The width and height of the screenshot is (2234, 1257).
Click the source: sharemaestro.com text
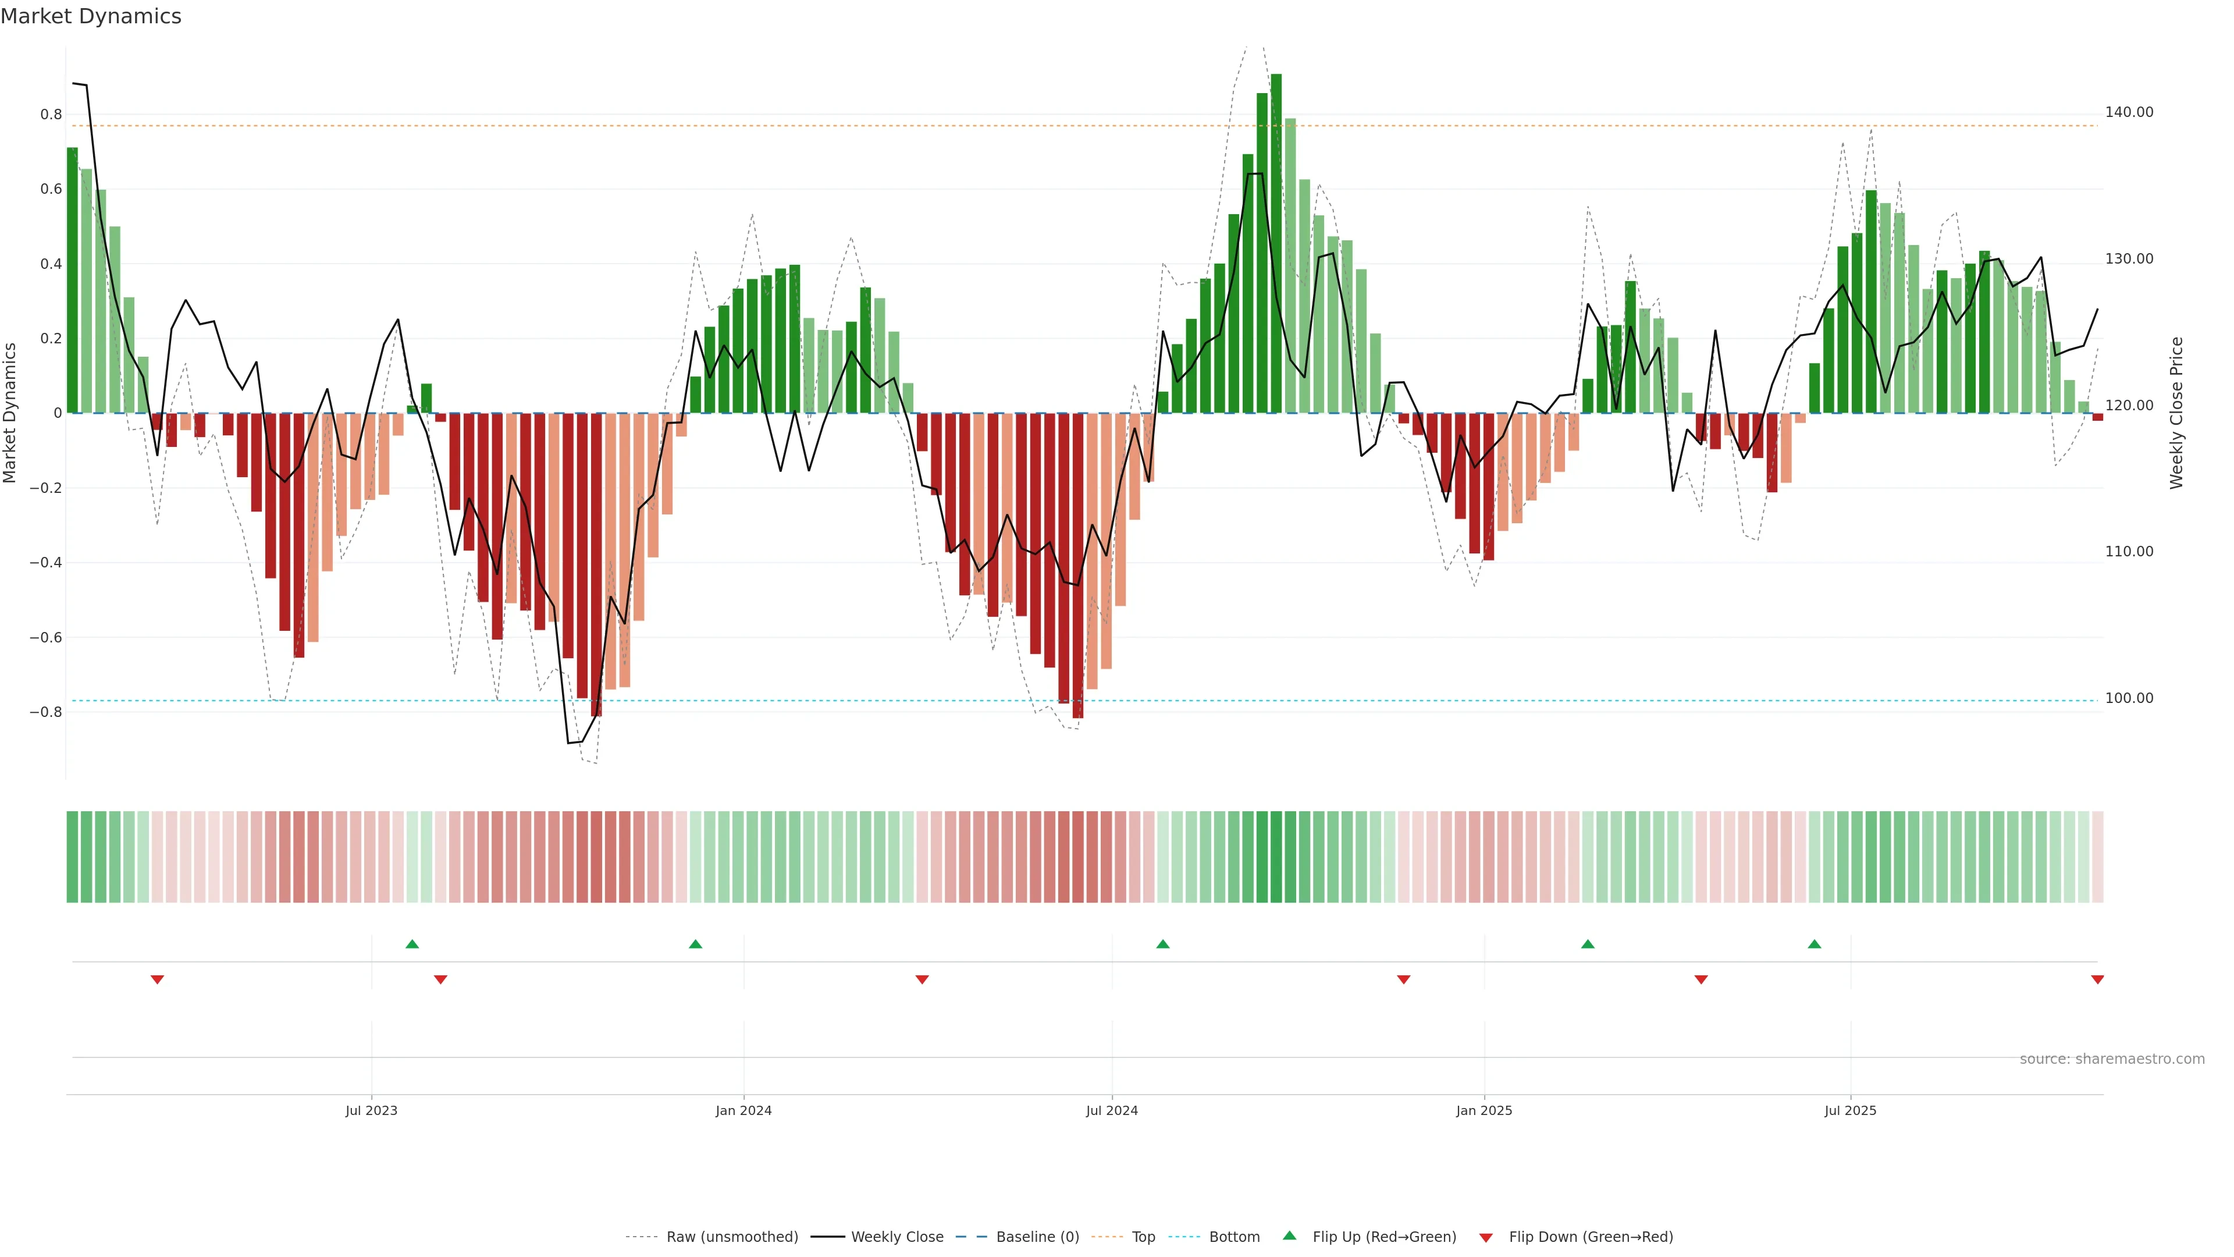[2112, 1059]
